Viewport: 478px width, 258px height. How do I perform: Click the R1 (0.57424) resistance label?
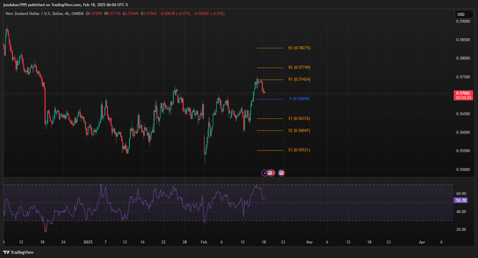point(299,79)
